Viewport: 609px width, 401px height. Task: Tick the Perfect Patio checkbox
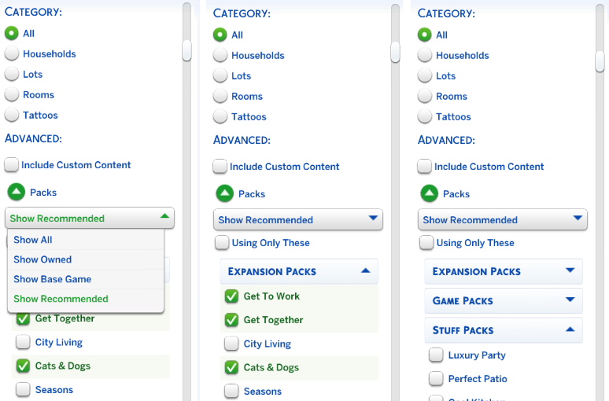click(x=436, y=379)
